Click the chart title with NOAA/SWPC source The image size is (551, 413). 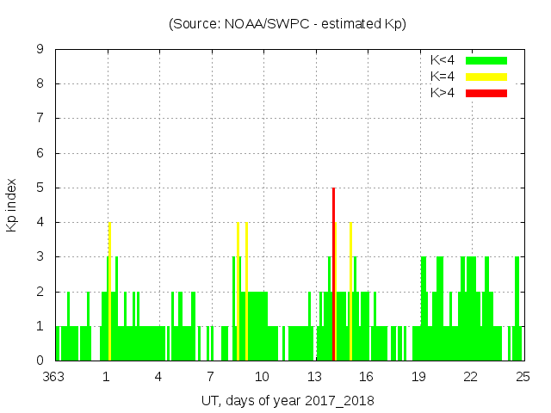(288, 24)
